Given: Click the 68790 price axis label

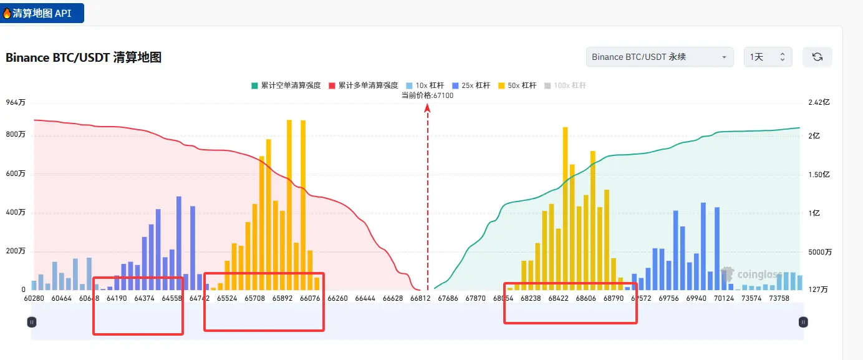Looking at the screenshot, I should coord(613,299).
